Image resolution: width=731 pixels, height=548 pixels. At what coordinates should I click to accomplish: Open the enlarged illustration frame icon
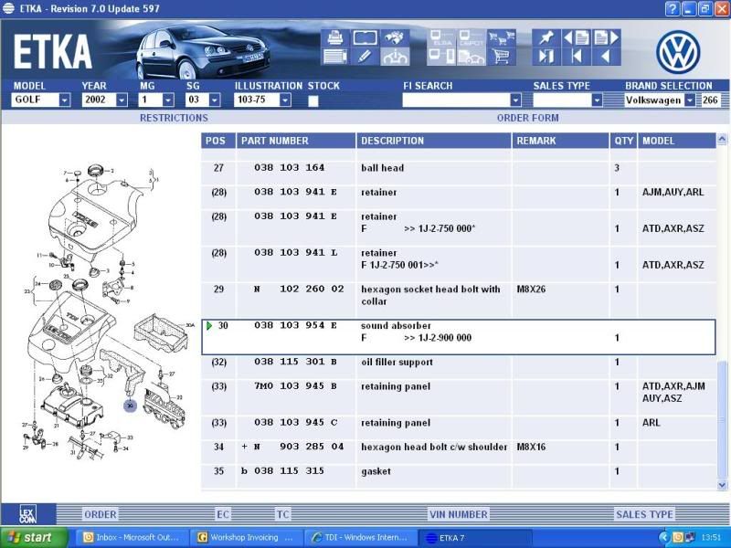[365, 37]
